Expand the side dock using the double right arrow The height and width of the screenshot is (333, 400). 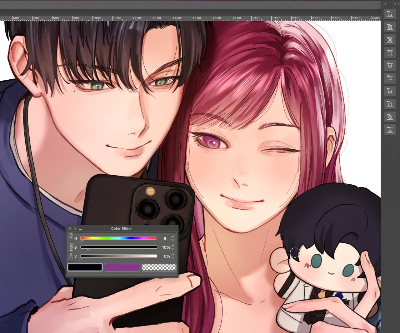pyautogui.click(x=395, y=4)
